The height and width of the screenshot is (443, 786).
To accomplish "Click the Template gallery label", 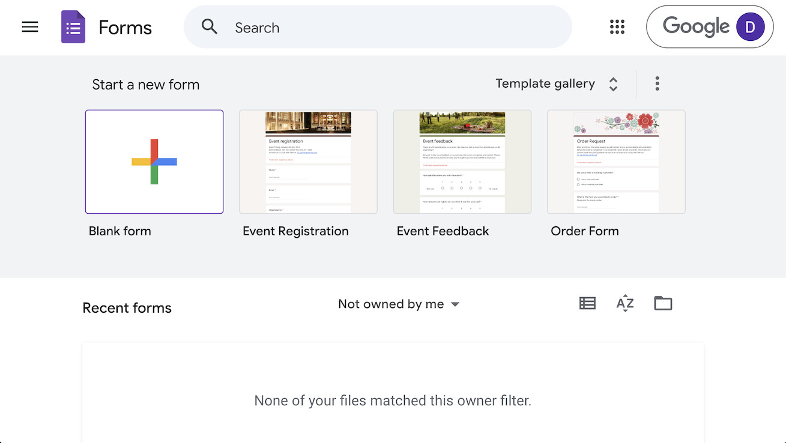I will point(545,83).
